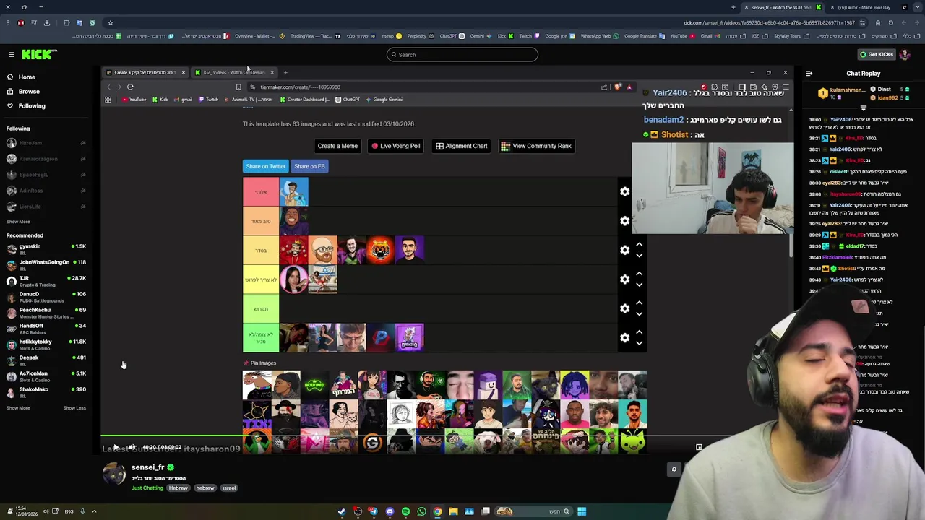This screenshot has width=925, height=520.
Task: Open gymskin recommended channel
Action: point(46,249)
